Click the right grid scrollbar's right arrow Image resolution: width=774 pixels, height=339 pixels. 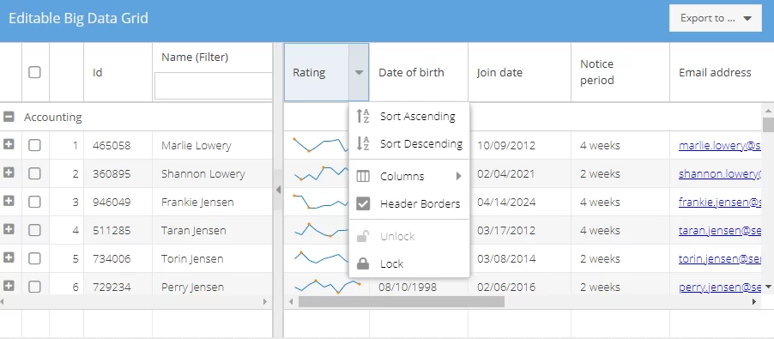pos(754,301)
